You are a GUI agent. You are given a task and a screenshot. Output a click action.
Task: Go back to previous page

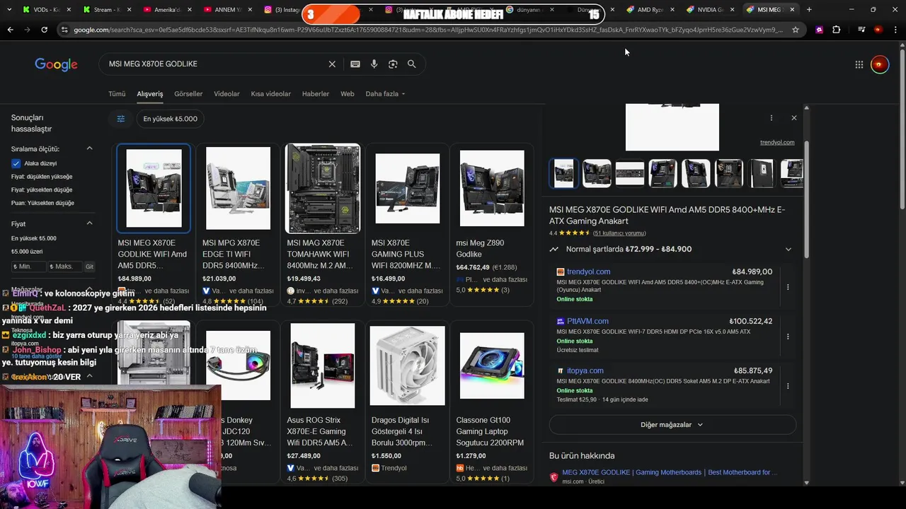pyautogui.click(x=10, y=30)
